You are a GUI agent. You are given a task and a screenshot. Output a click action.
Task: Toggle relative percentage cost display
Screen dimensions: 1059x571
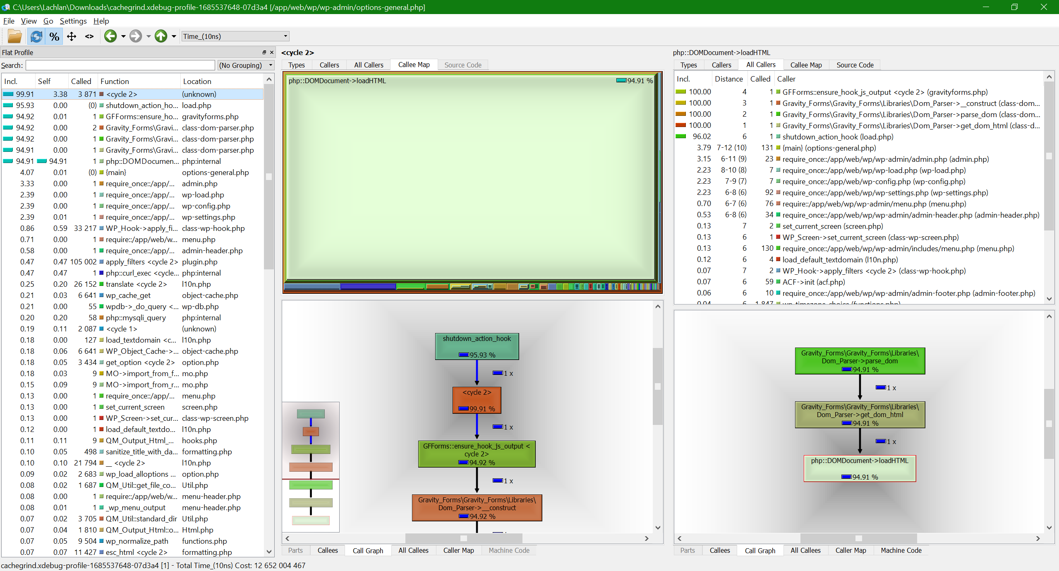[54, 36]
